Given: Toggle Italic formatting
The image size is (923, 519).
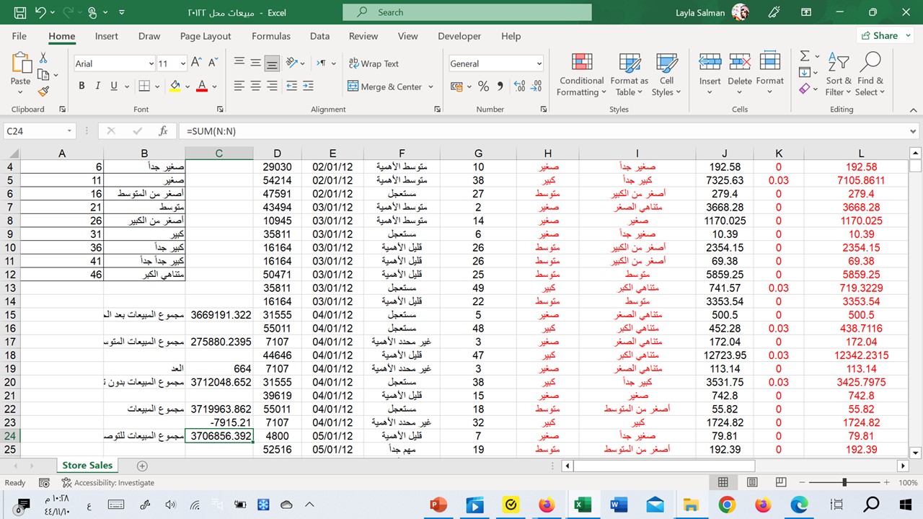Looking at the screenshot, I should point(97,86).
